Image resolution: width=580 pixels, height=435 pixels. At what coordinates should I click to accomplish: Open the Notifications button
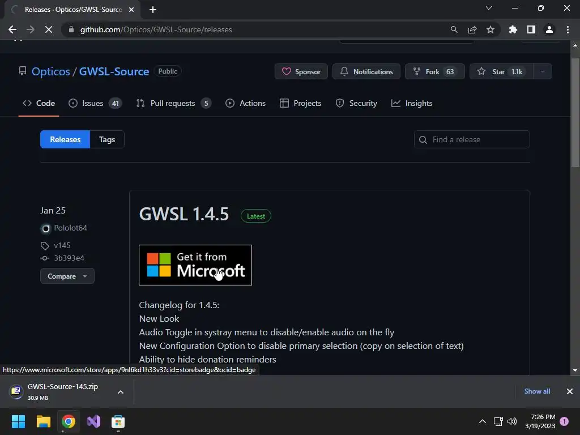[x=366, y=71]
